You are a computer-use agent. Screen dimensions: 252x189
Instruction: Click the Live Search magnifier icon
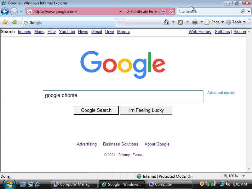(243, 11)
